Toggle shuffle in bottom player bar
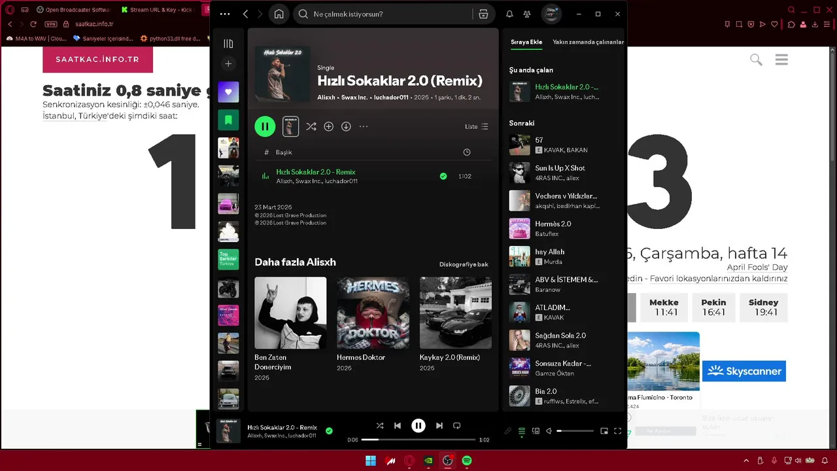The image size is (837, 471). pos(380,426)
